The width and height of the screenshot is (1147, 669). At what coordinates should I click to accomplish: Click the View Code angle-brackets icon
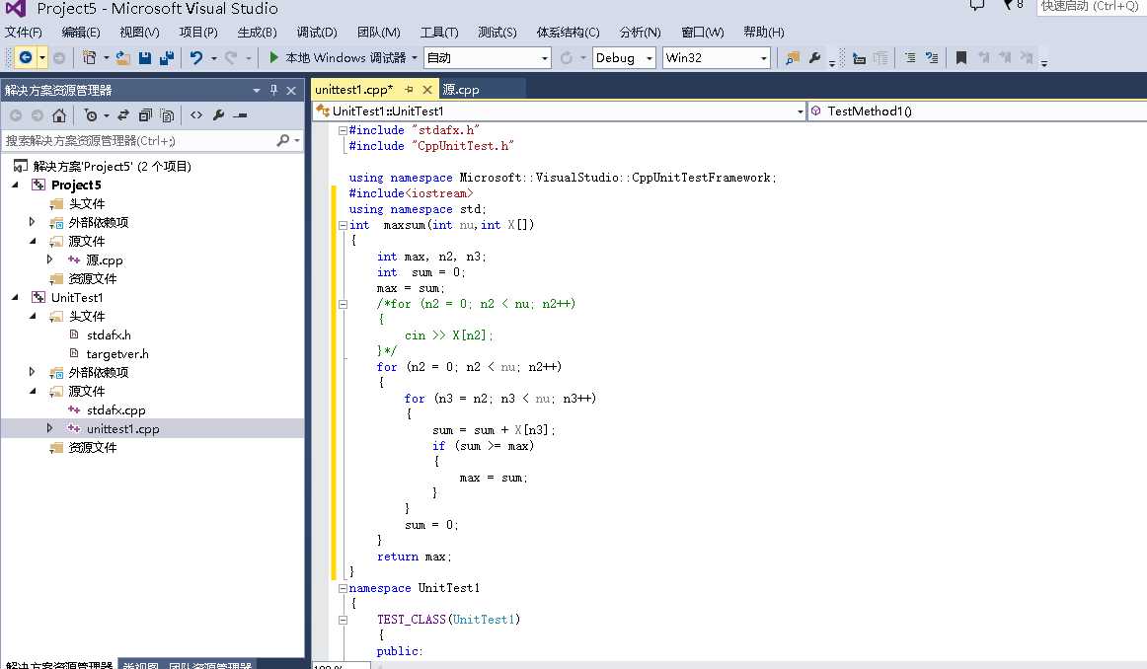196,115
